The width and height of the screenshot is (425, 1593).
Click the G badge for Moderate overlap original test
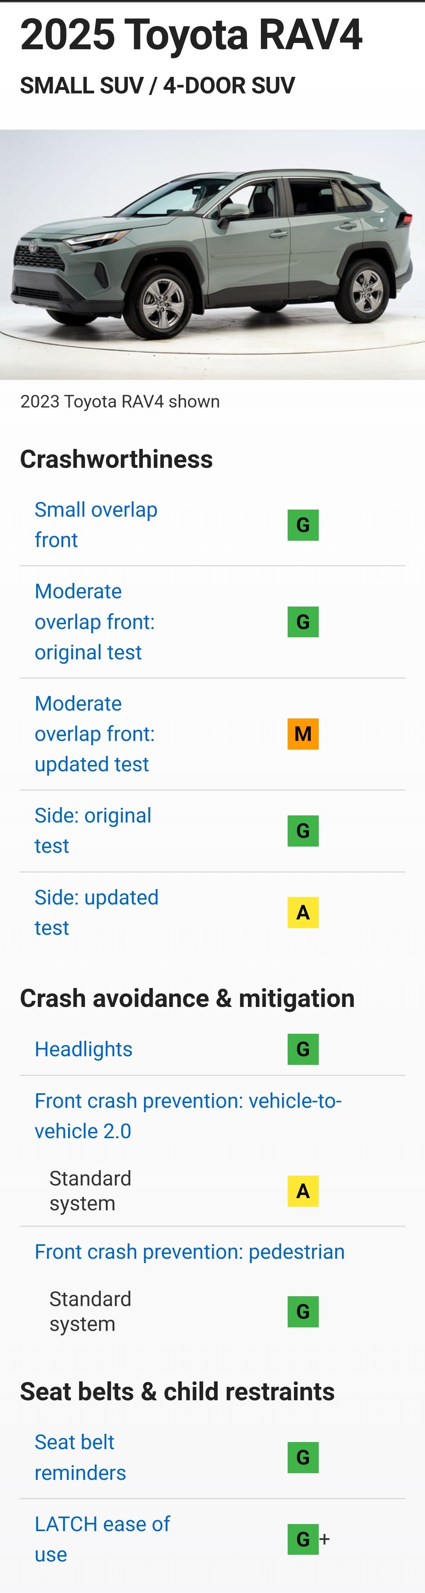303,622
